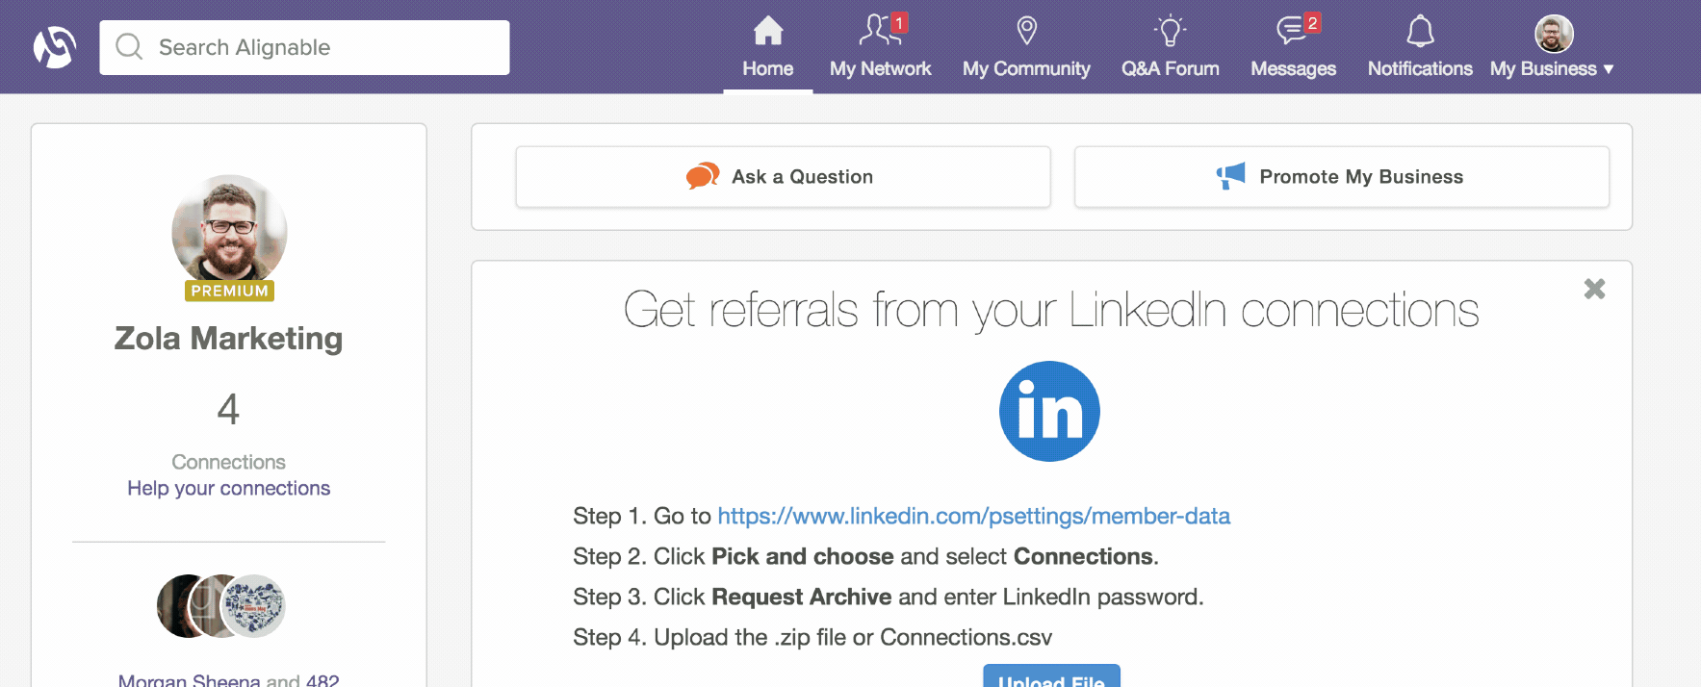Dismiss the LinkedIn referrals panel
This screenshot has width=1701, height=687.
[1594, 289]
